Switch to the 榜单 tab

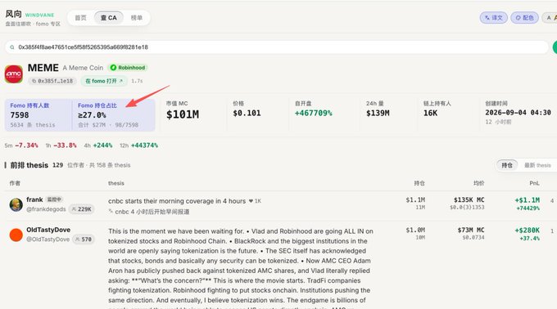137,18
